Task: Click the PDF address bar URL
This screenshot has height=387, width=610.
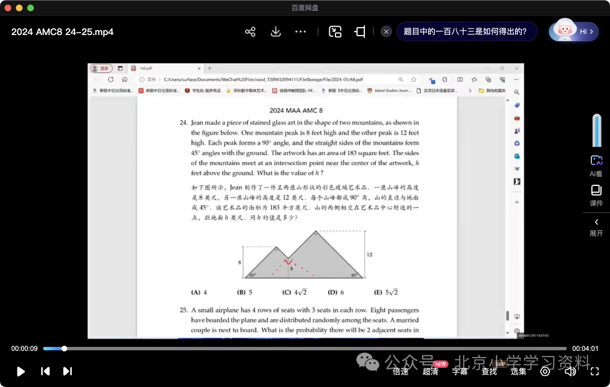Action: pos(263,79)
